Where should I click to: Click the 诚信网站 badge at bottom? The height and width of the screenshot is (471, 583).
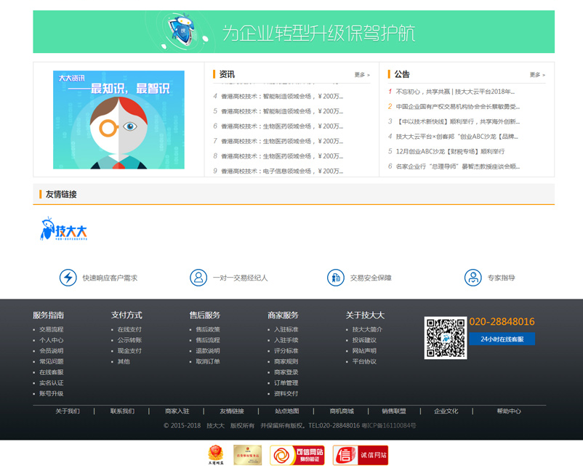coord(361,455)
